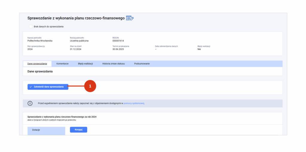Screen dimensions: 306x152
Task: Click the deadline date 30.06.2025
Action: [x=118, y=49]
